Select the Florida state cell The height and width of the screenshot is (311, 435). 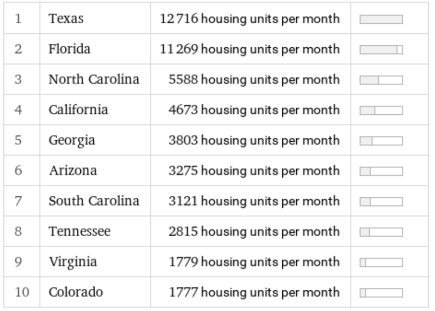coord(69,49)
